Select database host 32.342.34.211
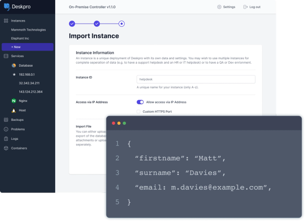The height and width of the screenshot is (221, 305). 29,83
